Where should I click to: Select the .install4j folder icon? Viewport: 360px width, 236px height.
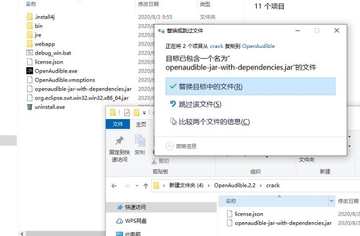pyautogui.click(x=29, y=17)
